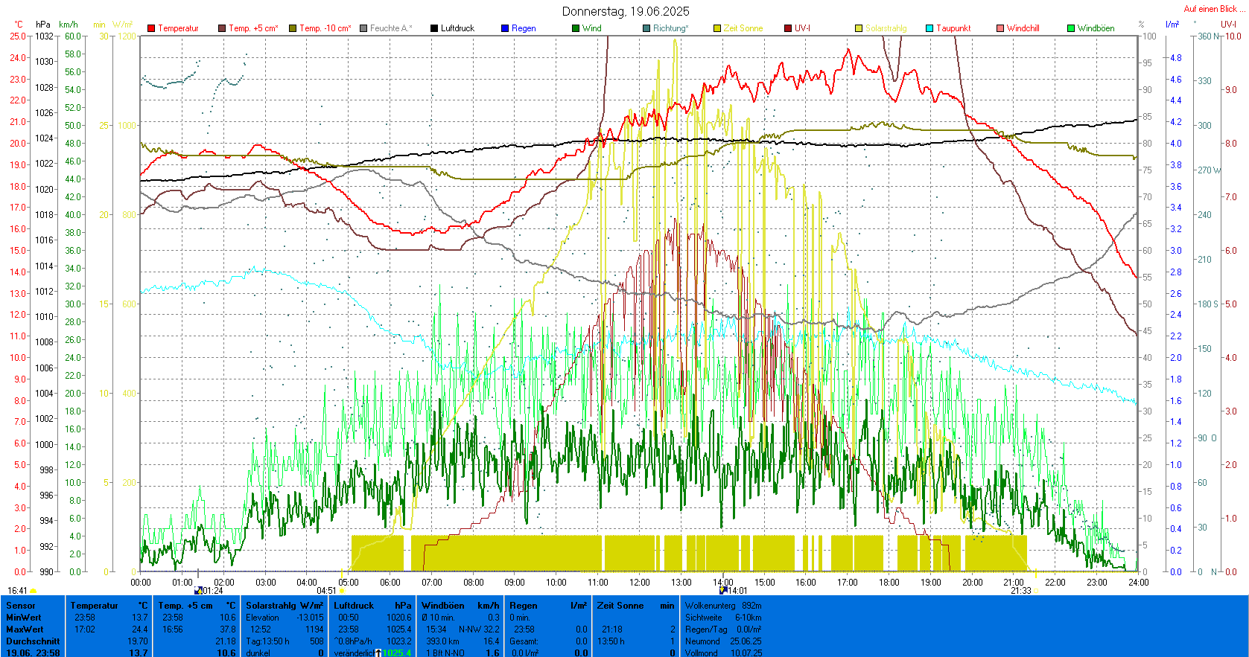The image size is (1249, 657).
Task: Click the 'MinWert' row label
Action: click(24, 618)
